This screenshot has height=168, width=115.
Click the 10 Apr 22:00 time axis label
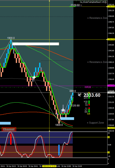[x=66, y=166]
